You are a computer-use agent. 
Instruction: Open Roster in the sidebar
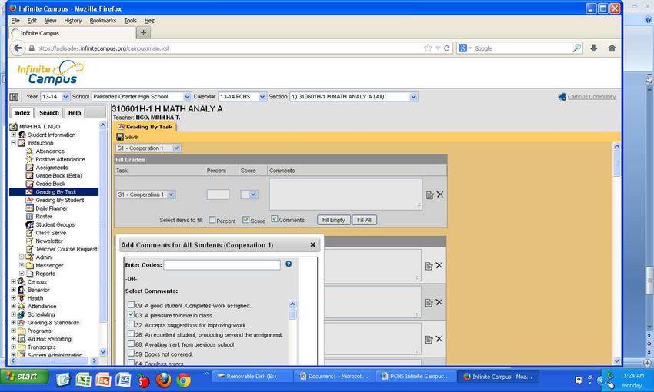(43, 217)
